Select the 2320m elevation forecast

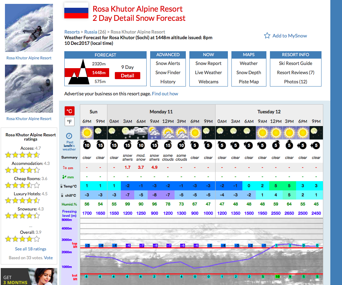pyautogui.click(x=99, y=64)
